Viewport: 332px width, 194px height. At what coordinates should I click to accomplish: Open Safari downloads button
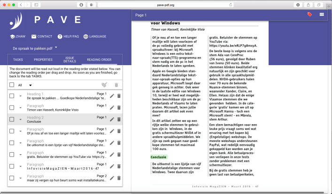[298, 5]
